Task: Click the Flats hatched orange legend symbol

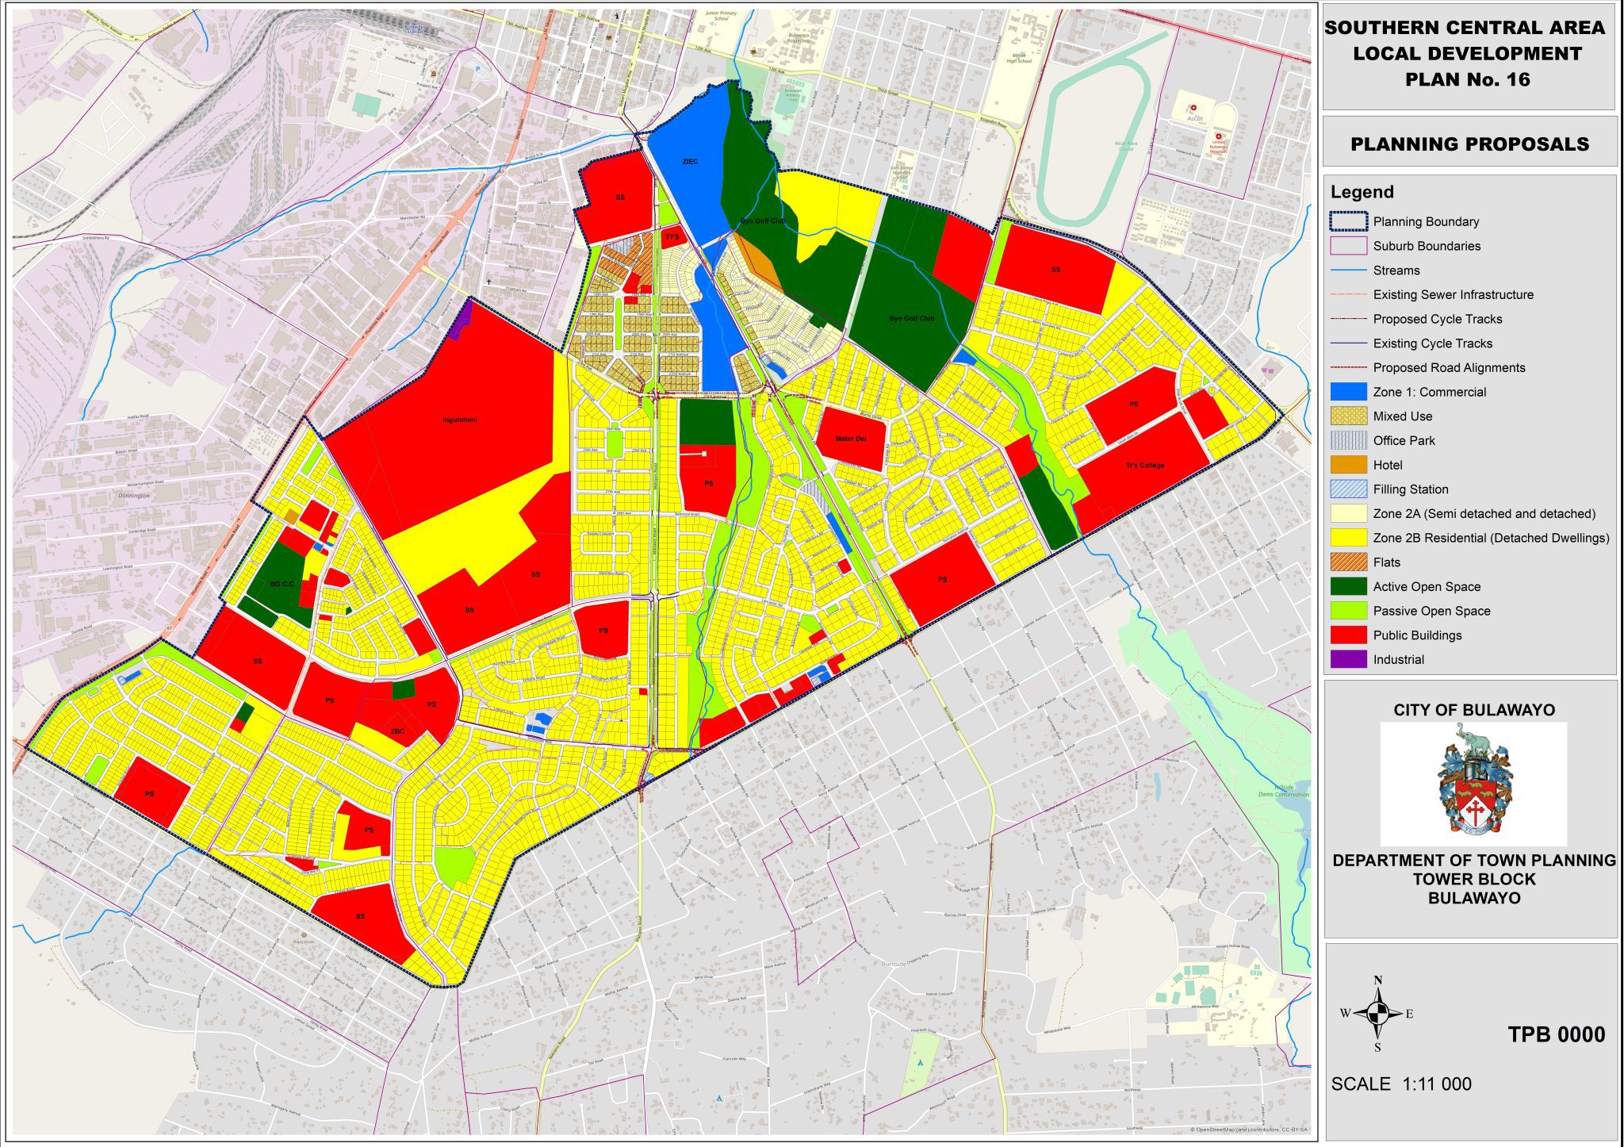Action: tap(1347, 562)
